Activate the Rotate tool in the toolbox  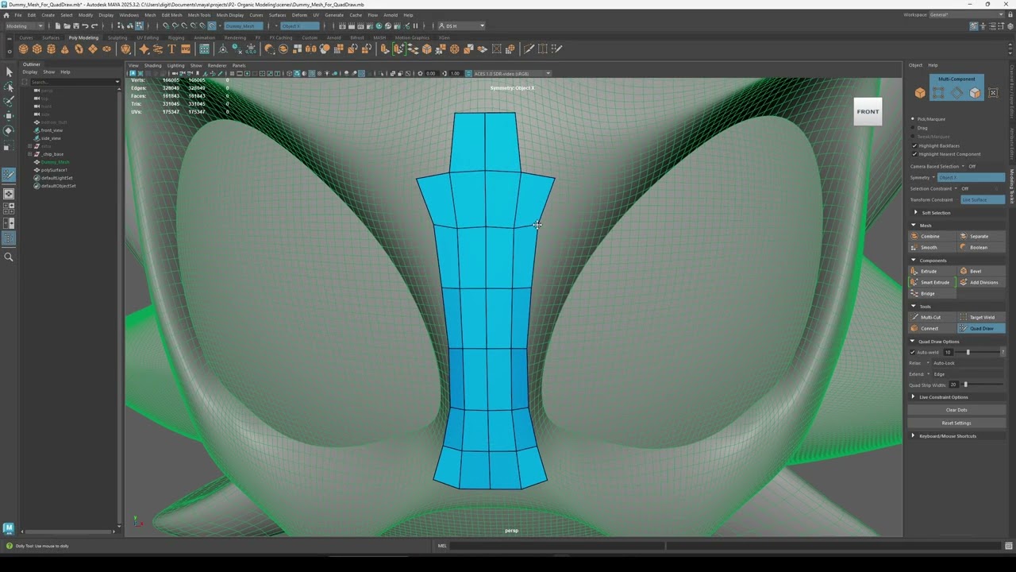pos(9,130)
